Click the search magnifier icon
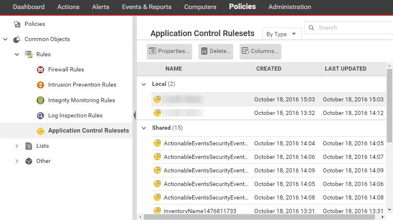The height and width of the screenshot is (220, 393). (x=312, y=28)
